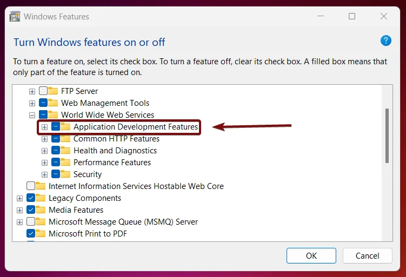Click the Legacy Components folder icon

pyautogui.click(x=41, y=198)
